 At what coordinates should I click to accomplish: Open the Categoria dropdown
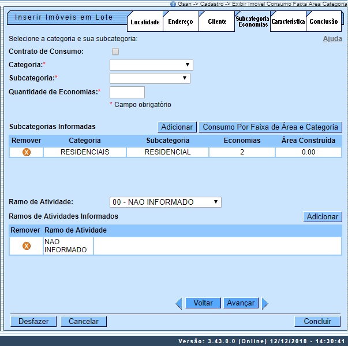[151, 65]
